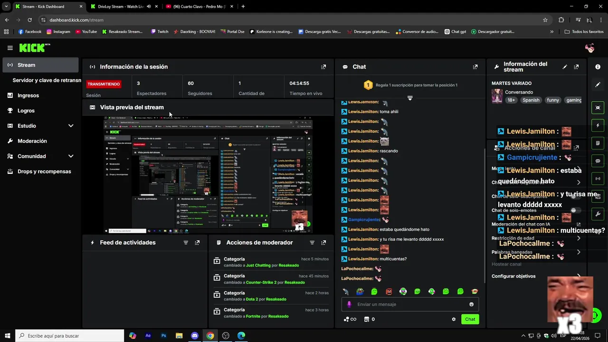Click the chat bubble icon in right toolbar
The height and width of the screenshot is (342, 608).
pos(598,161)
